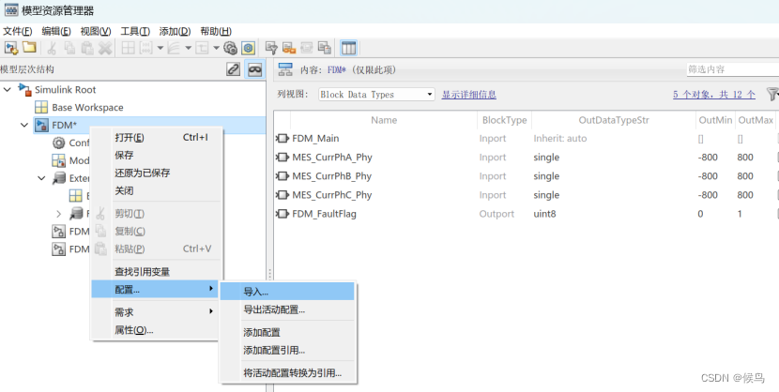The width and height of the screenshot is (779, 392).
Task: Click the Simulink Root tree icon
Action: click(24, 90)
